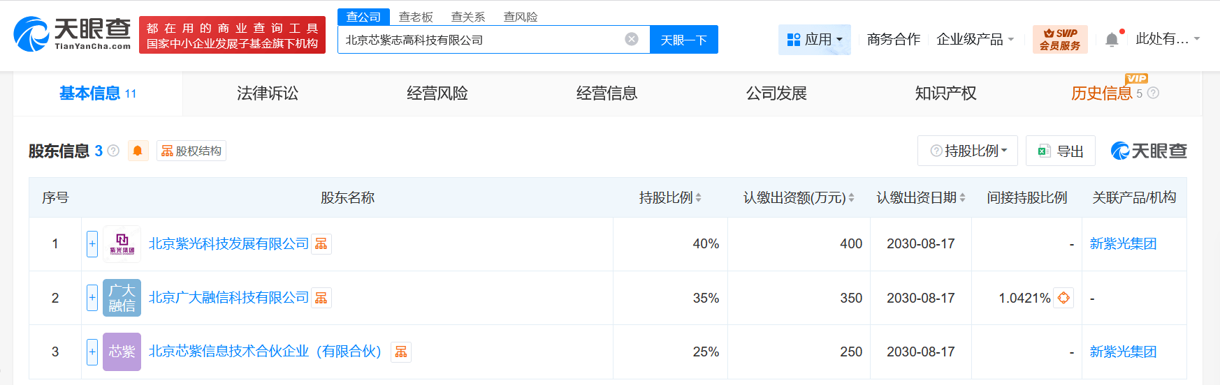Open the notification bell in header
1220x385 pixels.
[1112, 40]
